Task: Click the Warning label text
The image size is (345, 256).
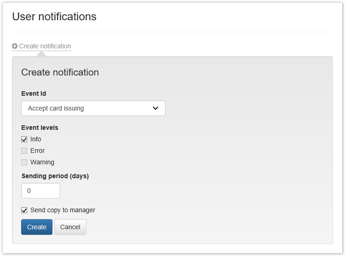Action: [42, 163]
